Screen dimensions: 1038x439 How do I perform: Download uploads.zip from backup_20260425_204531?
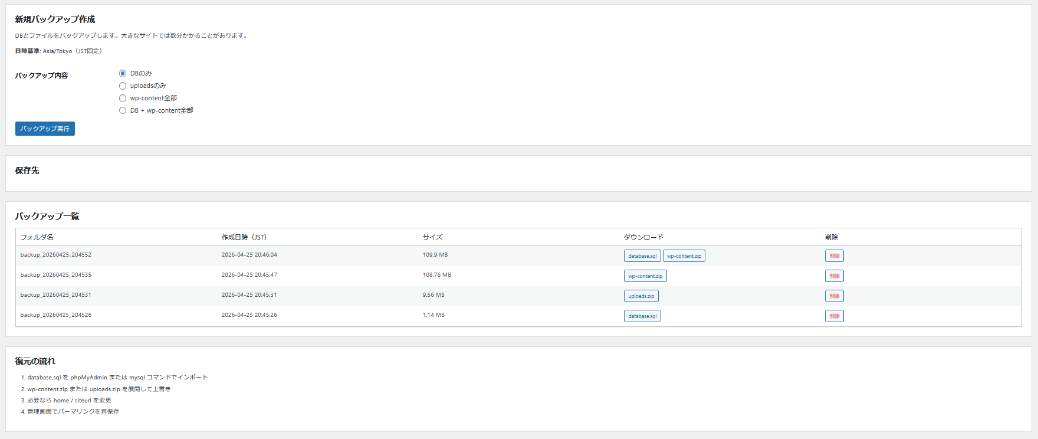coord(641,296)
